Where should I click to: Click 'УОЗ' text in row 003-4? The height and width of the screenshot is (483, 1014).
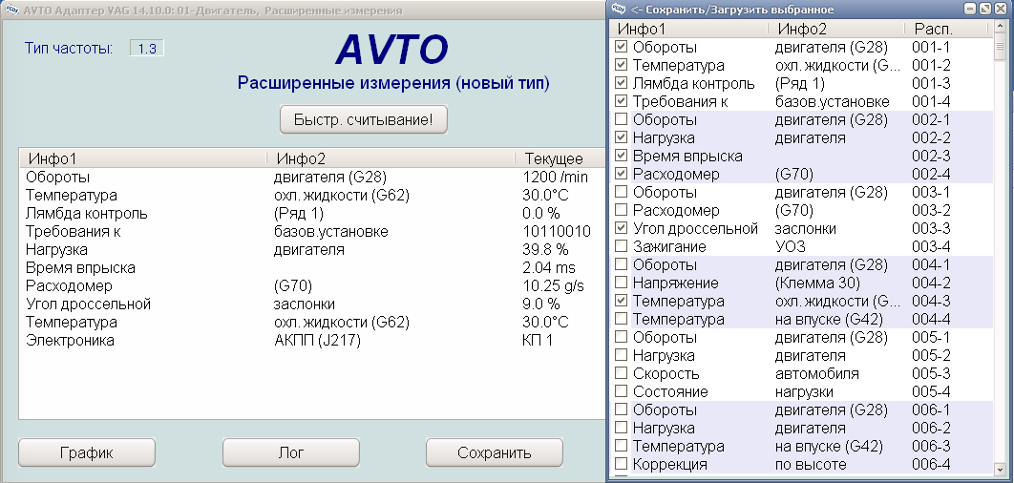pos(789,246)
